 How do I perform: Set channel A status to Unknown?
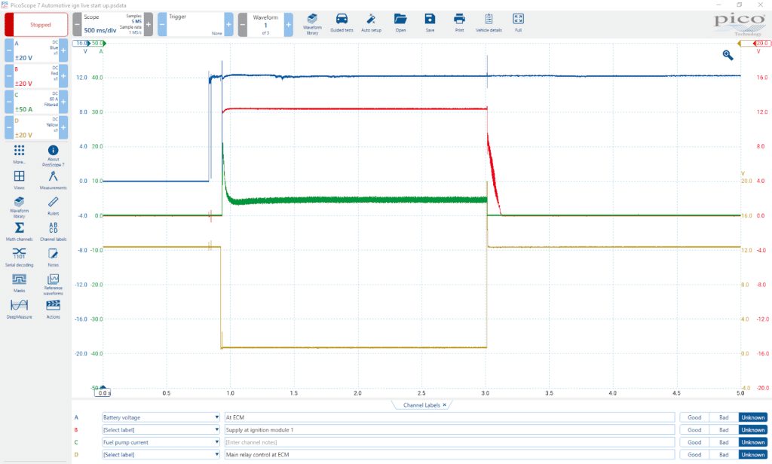753,417
